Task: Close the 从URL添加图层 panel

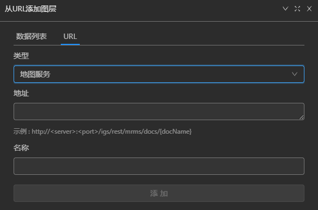Action: click(309, 9)
